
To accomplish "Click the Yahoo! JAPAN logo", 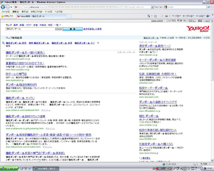I will [x=198, y=29].
